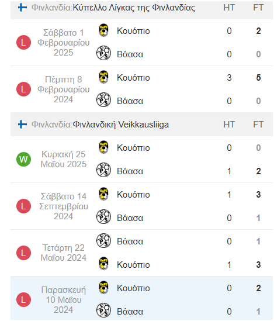Click Φινλανδία label in the Veikkausliiga header
The image size is (274, 321).
(x=52, y=125)
